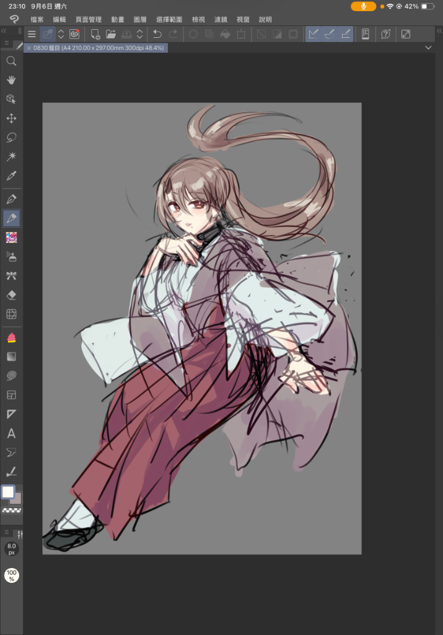This screenshot has height=635, width=443.
Task: Select the Gradient tool
Action: coord(11,357)
